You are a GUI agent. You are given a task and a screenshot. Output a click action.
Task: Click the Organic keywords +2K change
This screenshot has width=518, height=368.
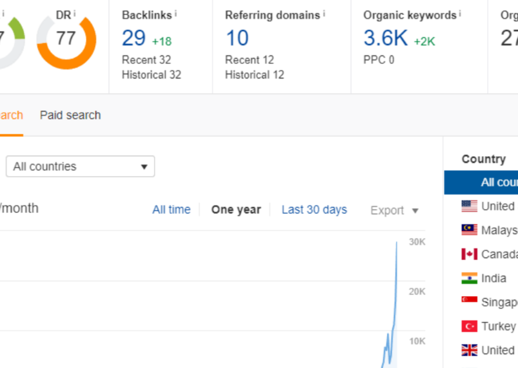424,41
